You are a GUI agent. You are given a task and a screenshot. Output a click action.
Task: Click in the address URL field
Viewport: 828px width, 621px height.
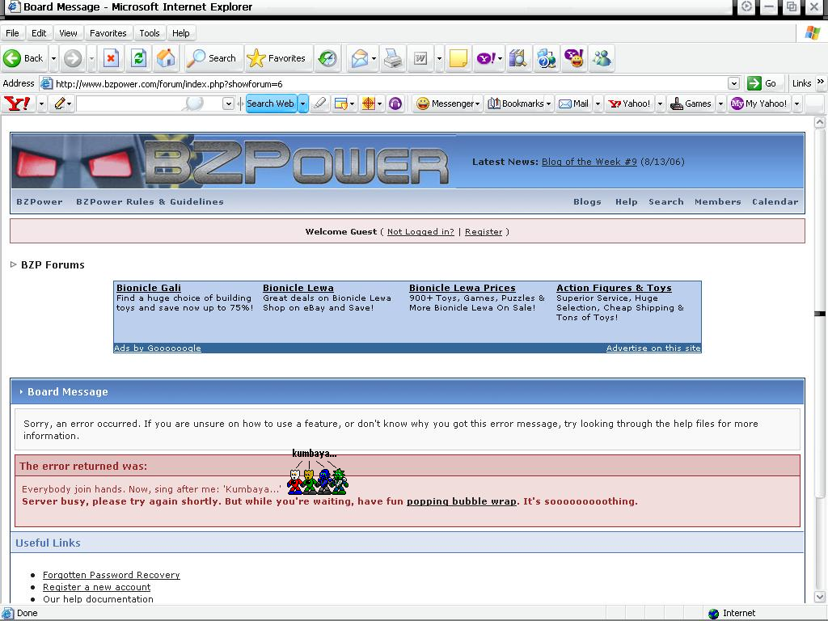point(391,83)
